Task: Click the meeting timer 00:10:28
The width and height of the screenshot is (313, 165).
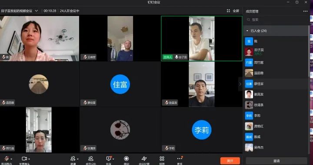Action: click(50, 11)
